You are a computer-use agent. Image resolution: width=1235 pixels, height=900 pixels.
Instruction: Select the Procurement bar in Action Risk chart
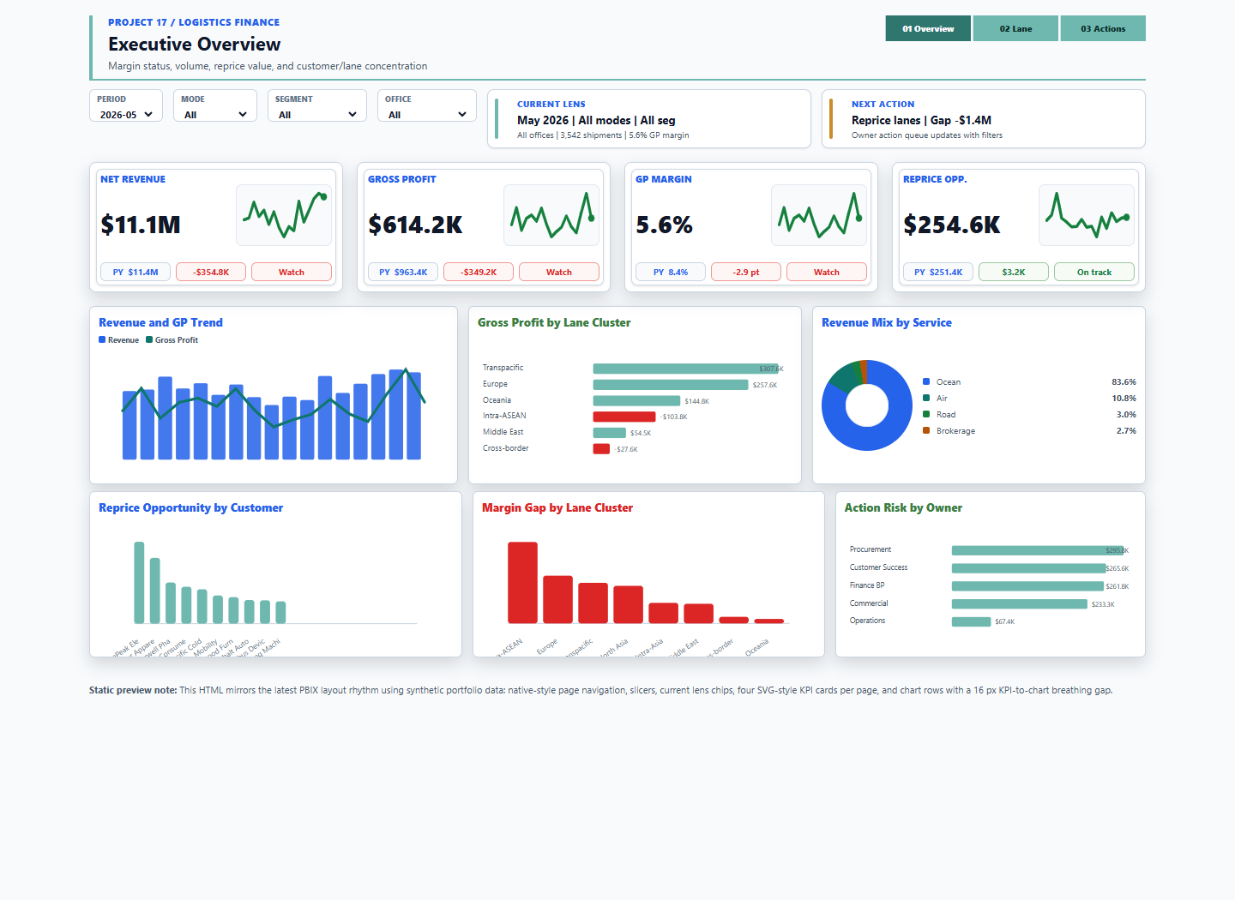click(x=1038, y=550)
